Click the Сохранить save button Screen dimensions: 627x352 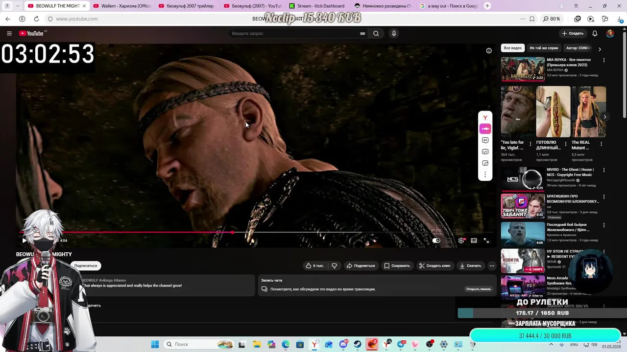397,265
